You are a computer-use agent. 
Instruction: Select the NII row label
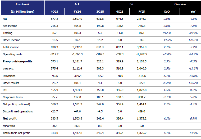point(5,19)
